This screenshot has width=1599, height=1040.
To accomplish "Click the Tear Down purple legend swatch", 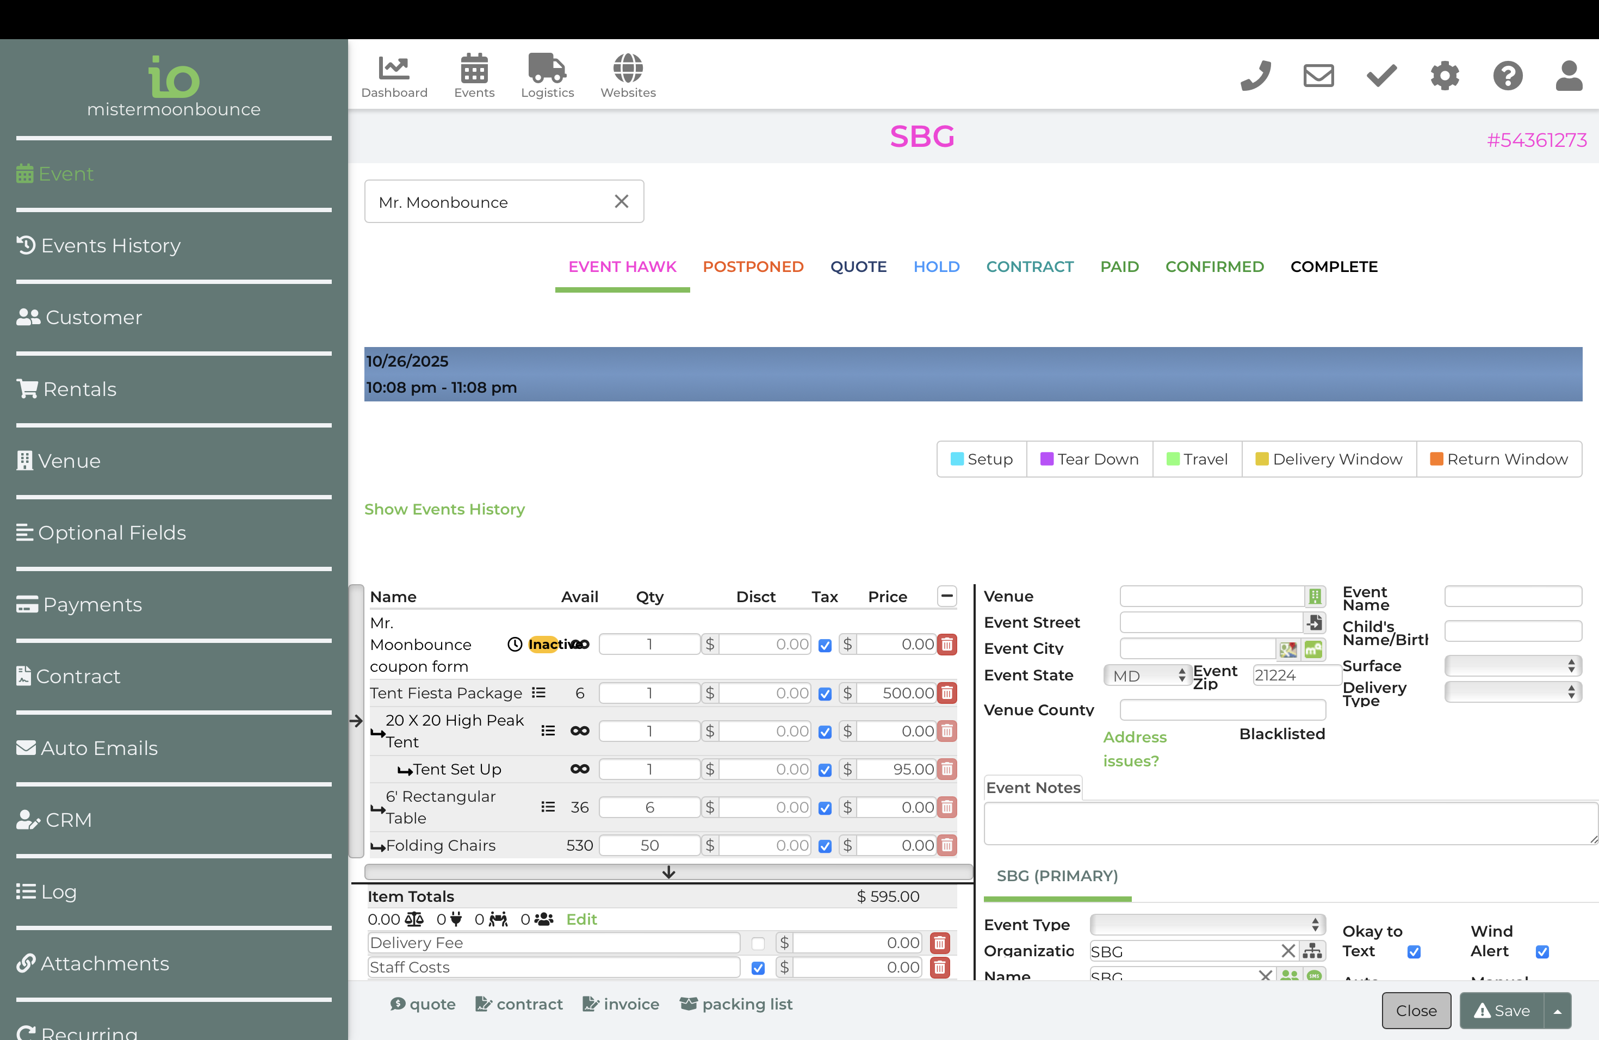I will point(1046,459).
